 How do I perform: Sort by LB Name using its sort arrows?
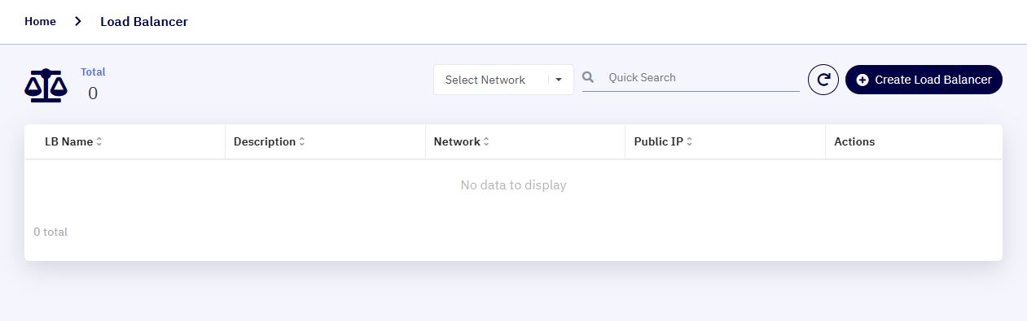[99, 141]
